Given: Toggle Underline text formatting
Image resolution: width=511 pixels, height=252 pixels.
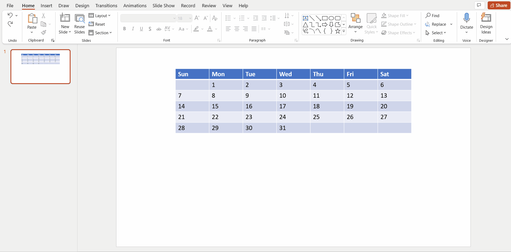Looking at the screenshot, I should point(141,29).
